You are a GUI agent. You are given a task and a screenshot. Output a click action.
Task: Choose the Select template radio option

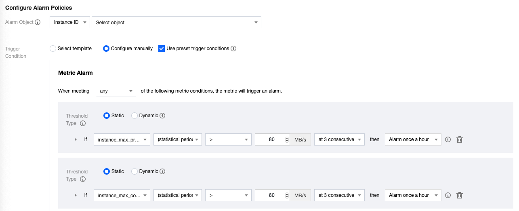[x=53, y=49]
